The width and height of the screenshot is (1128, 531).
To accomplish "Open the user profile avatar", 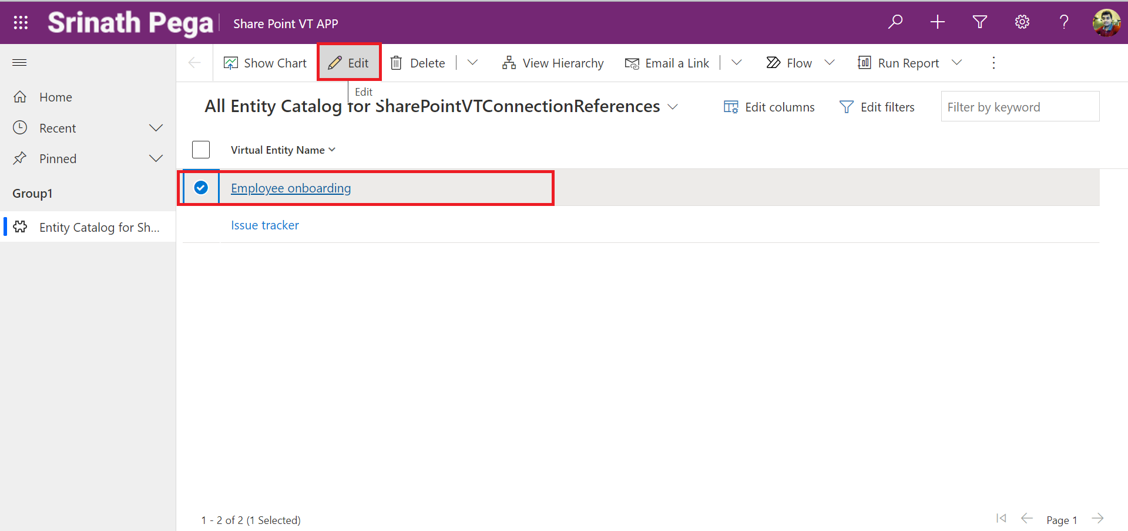I will click(x=1106, y=22).
